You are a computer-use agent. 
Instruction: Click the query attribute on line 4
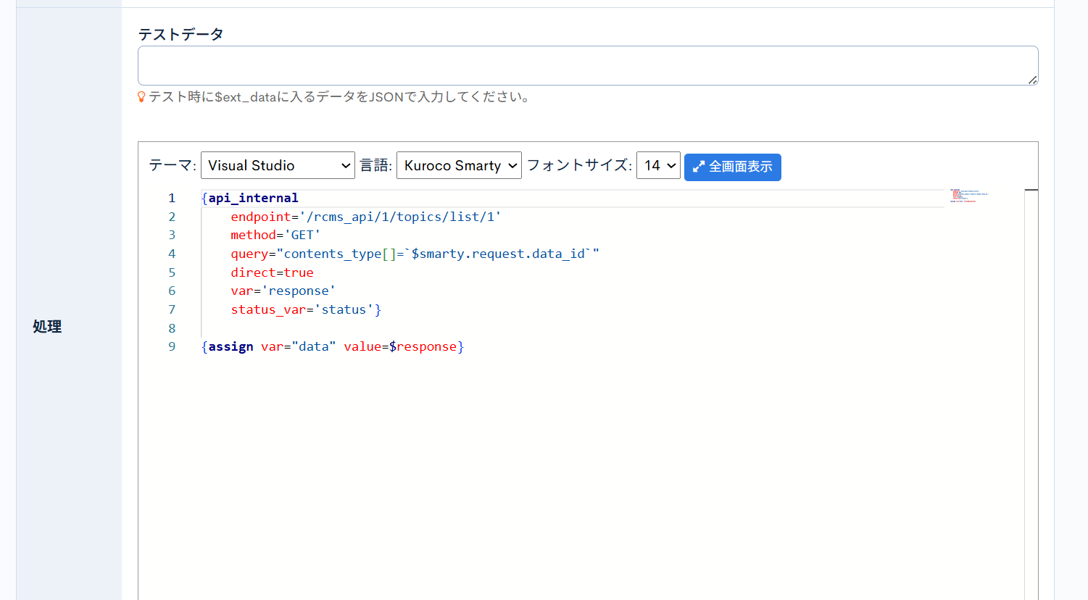point(249,254)
